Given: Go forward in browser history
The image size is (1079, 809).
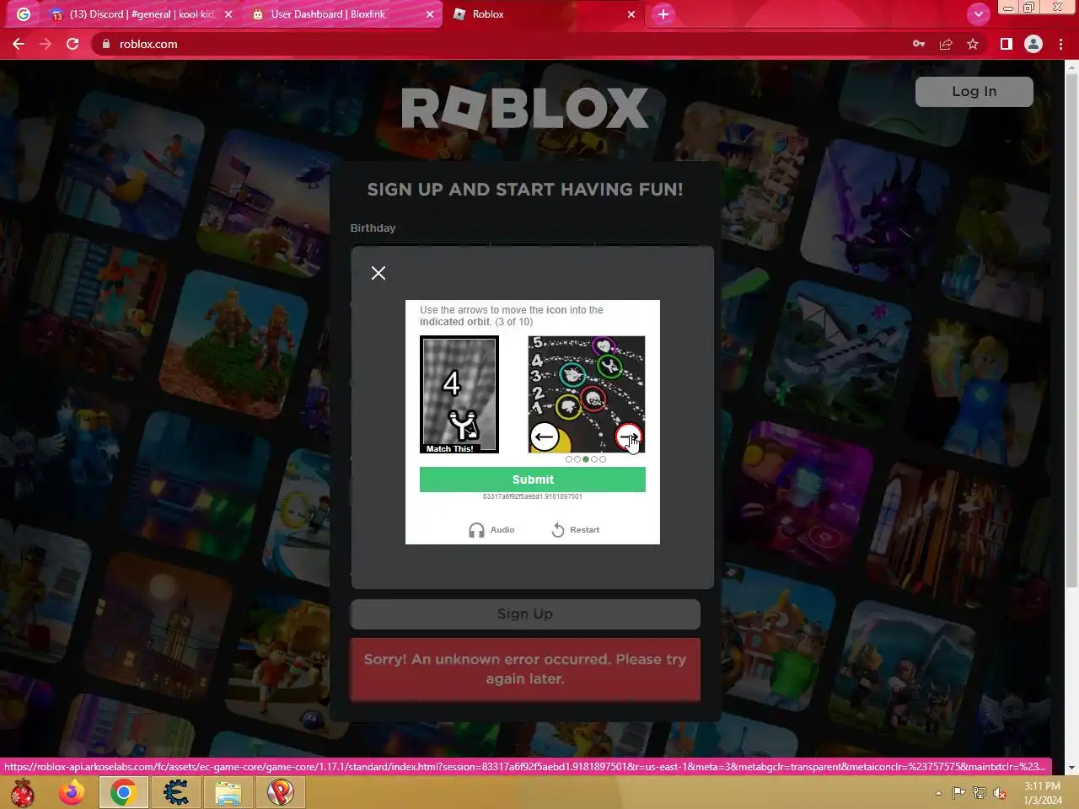Looking at the screenshot, I should (46, 44).
